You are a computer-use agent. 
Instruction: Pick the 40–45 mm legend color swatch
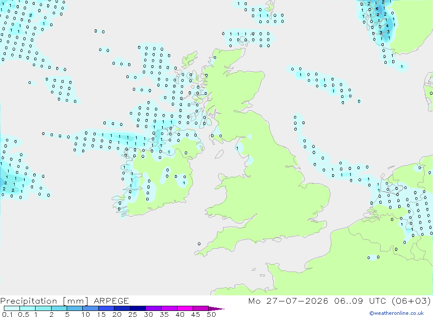pyautogui.click(x=185, y=308)
